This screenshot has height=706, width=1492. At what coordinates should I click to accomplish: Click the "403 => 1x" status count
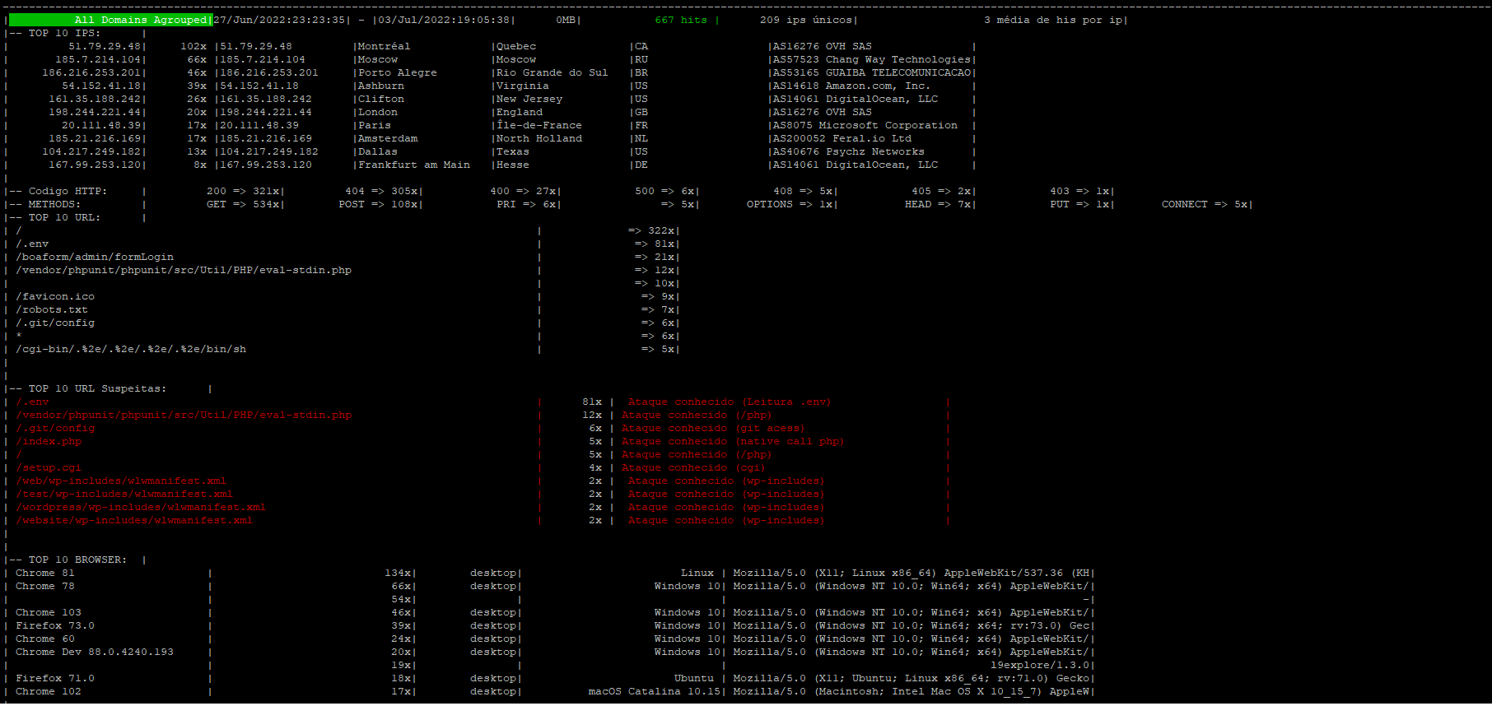1079,191
